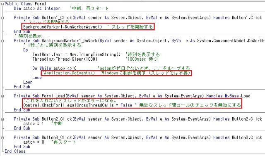Click the '再スタート' comment after astop = 0
The image size is (265, 156).
coord(64,142)
